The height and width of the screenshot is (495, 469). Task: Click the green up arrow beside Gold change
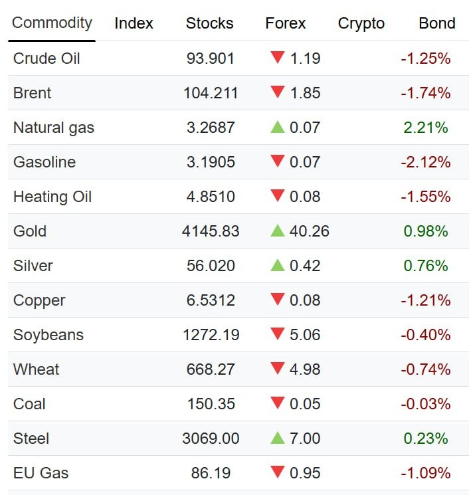click(278, 231)
